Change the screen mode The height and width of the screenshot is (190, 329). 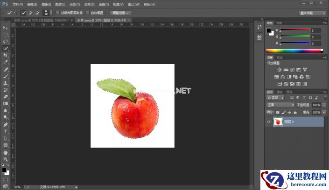tap(6, 186)
